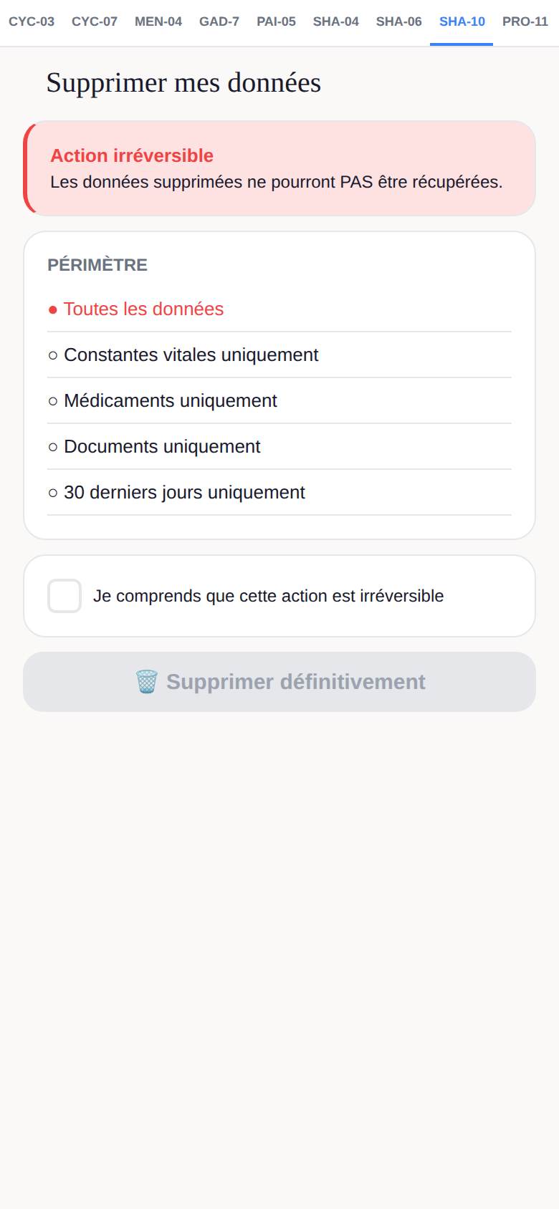The height and width of the screenshot is (1209, 559).
Task: Click the 'Je comprends que cette action' label
Action: tap(269, 596)
